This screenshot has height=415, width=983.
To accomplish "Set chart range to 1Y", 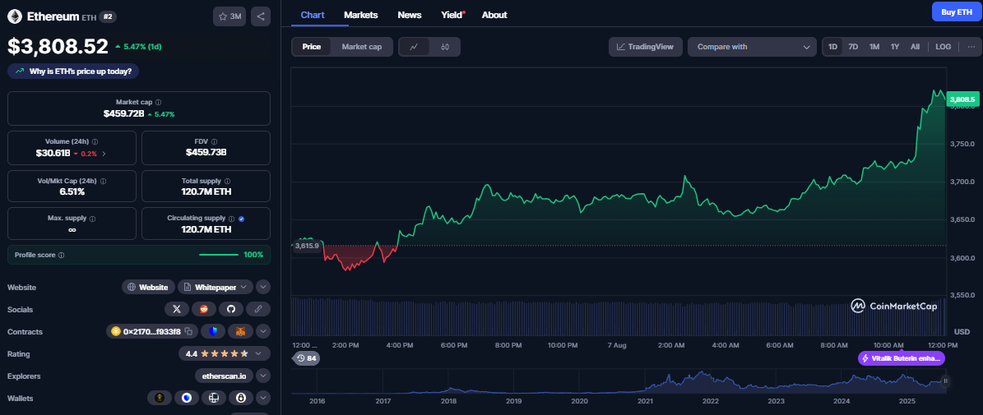I will point(895,46).
